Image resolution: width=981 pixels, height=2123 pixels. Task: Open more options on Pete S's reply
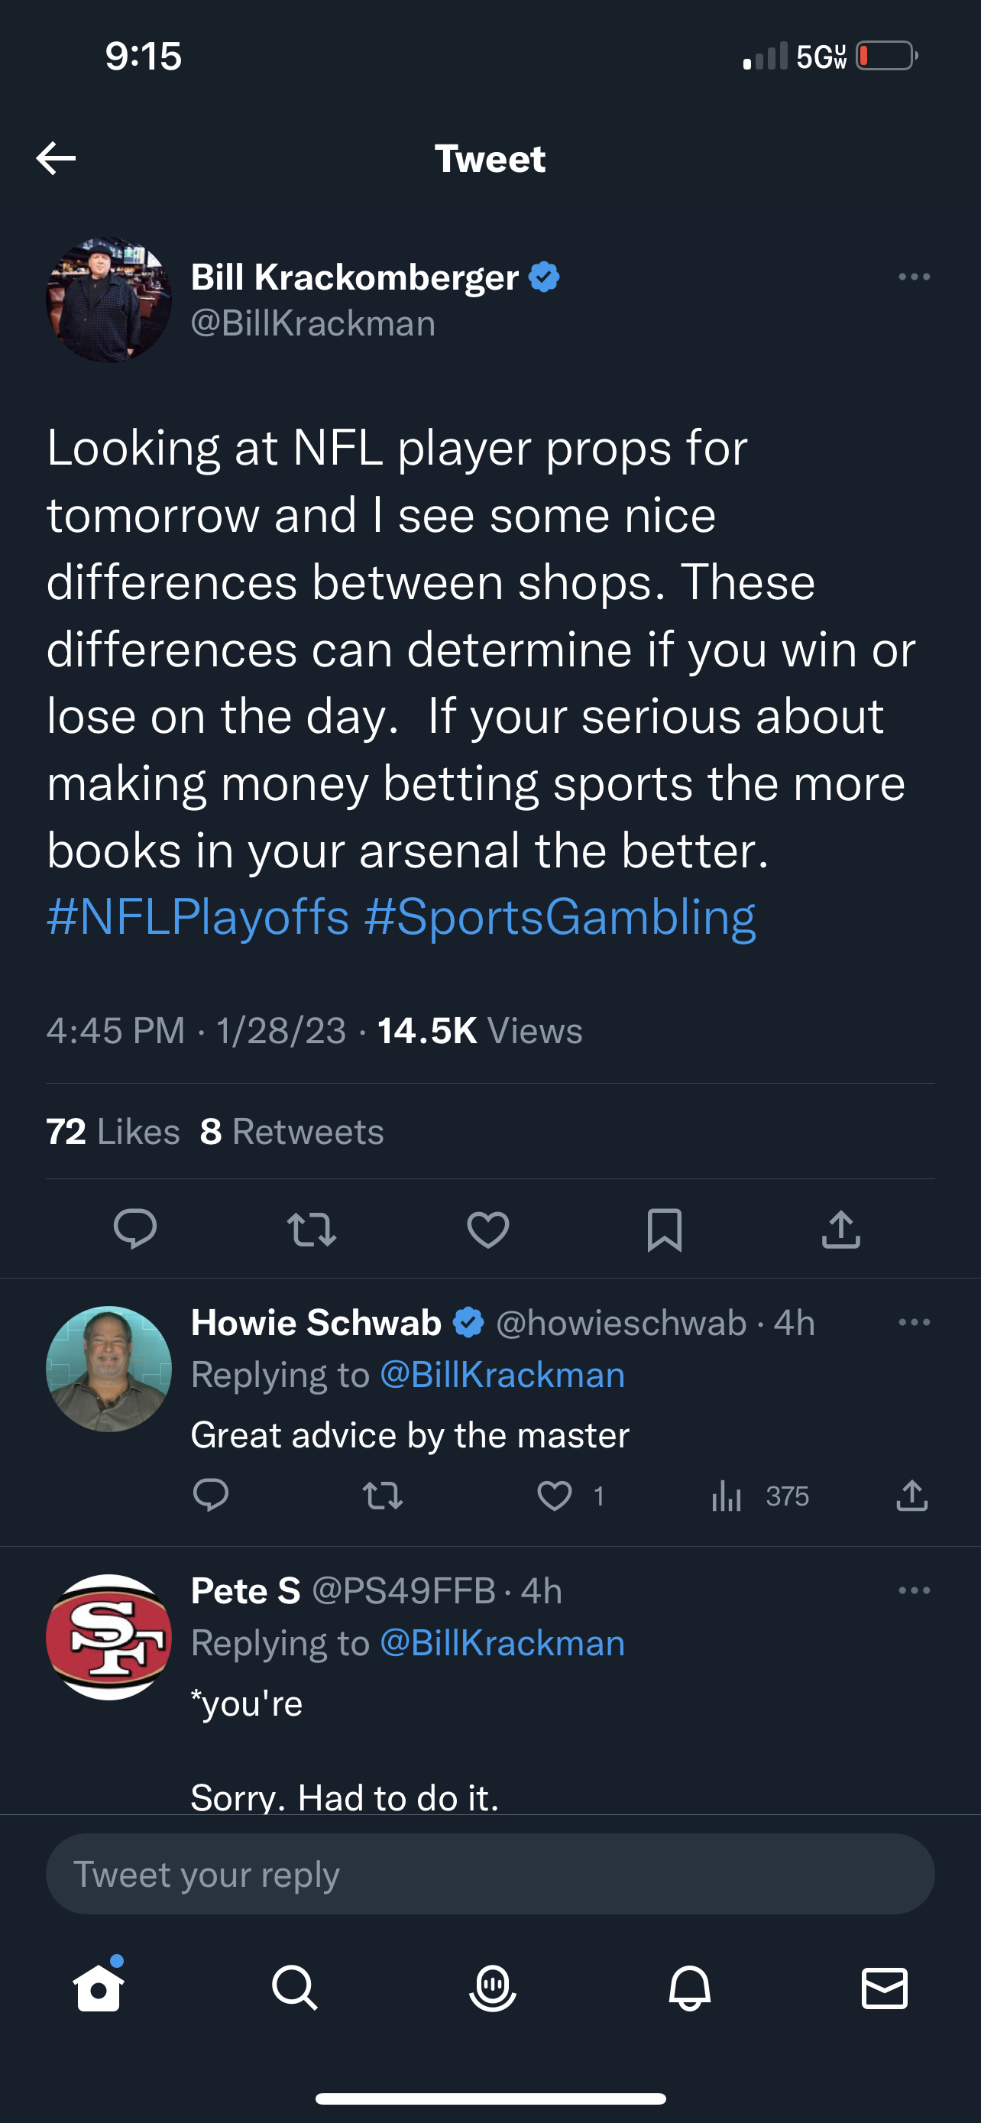[914, 1590]
